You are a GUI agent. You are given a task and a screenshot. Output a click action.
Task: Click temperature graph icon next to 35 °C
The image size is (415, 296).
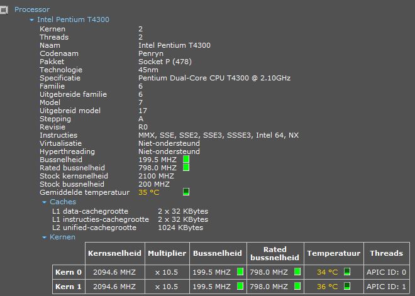pos(186,192)
